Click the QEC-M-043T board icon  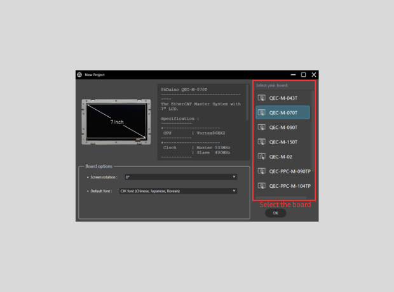(262, 98)
